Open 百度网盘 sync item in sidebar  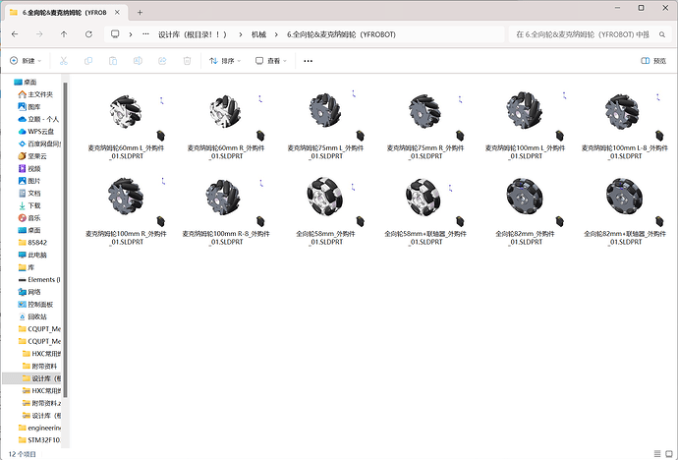[x=39, y=144]
